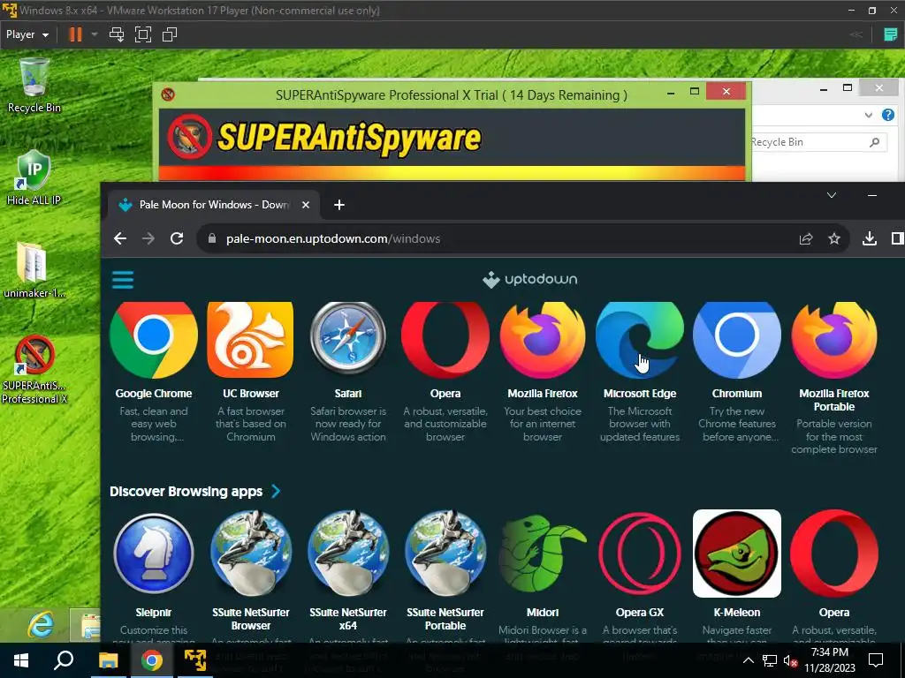The image size is (905, 678).
Task: Enter VMware full screen mode
Action: coord(143,34)
